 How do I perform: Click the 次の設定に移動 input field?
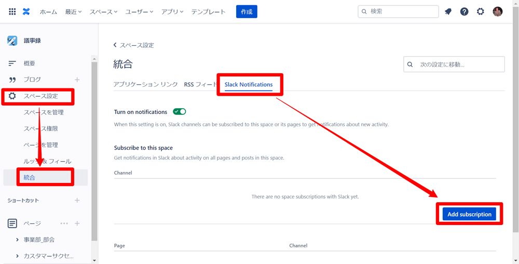pyautogui.click(x=454, y=64)
